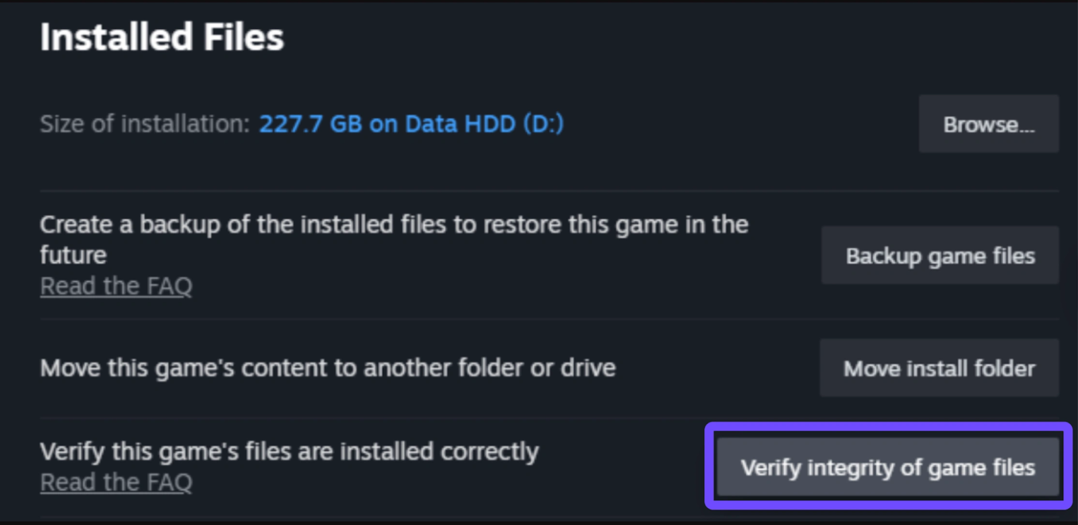Viewport: 1078px width, 525px height.
Task: Open Read the FAQ link under verify description
Action: click(x=116, y=483)
